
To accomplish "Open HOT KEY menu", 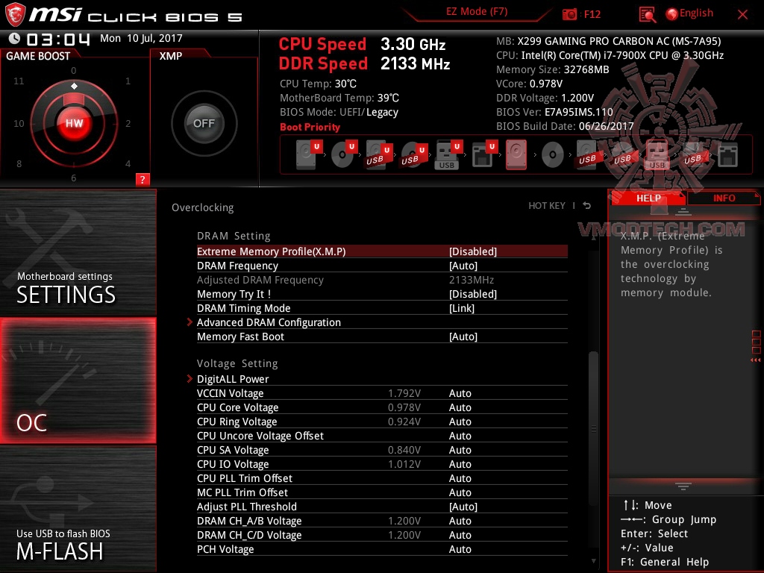I will point(547,206).
